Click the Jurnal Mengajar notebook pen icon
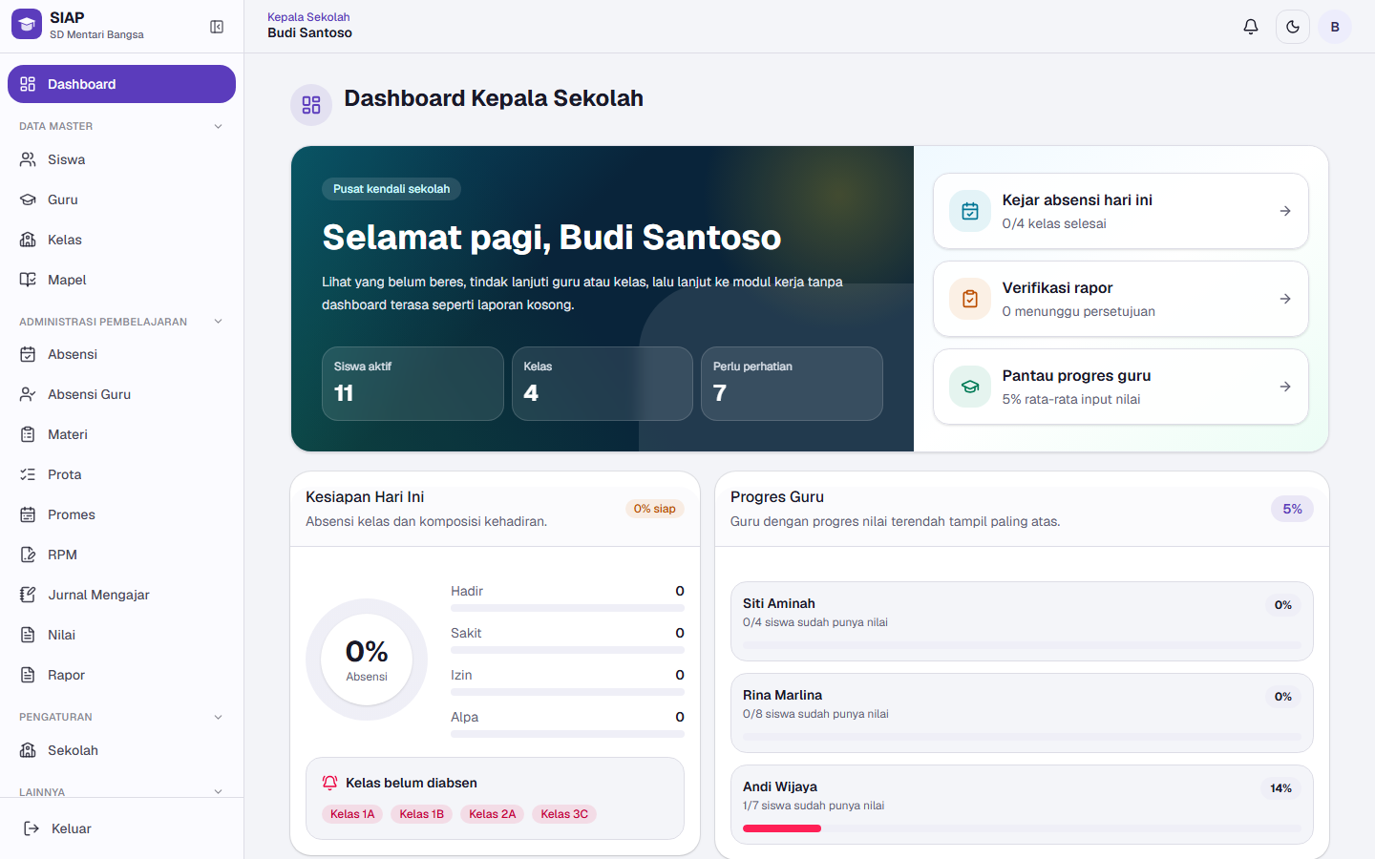 (x=28, y=595)
